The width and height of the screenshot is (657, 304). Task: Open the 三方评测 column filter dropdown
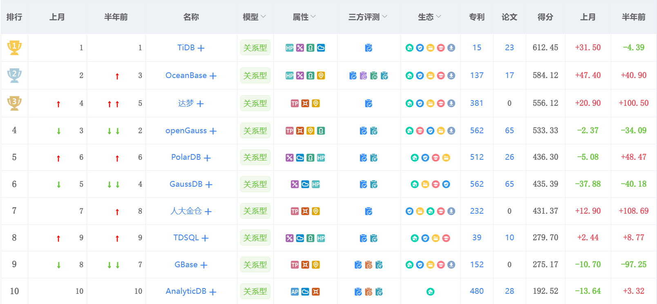pyautogui.click(x=384, y=17)
